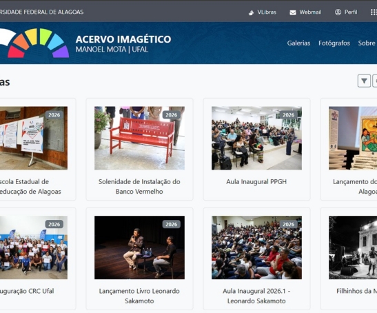Open the Sobre menu item
Screen dimensions: 377x313
pos(367,43)
